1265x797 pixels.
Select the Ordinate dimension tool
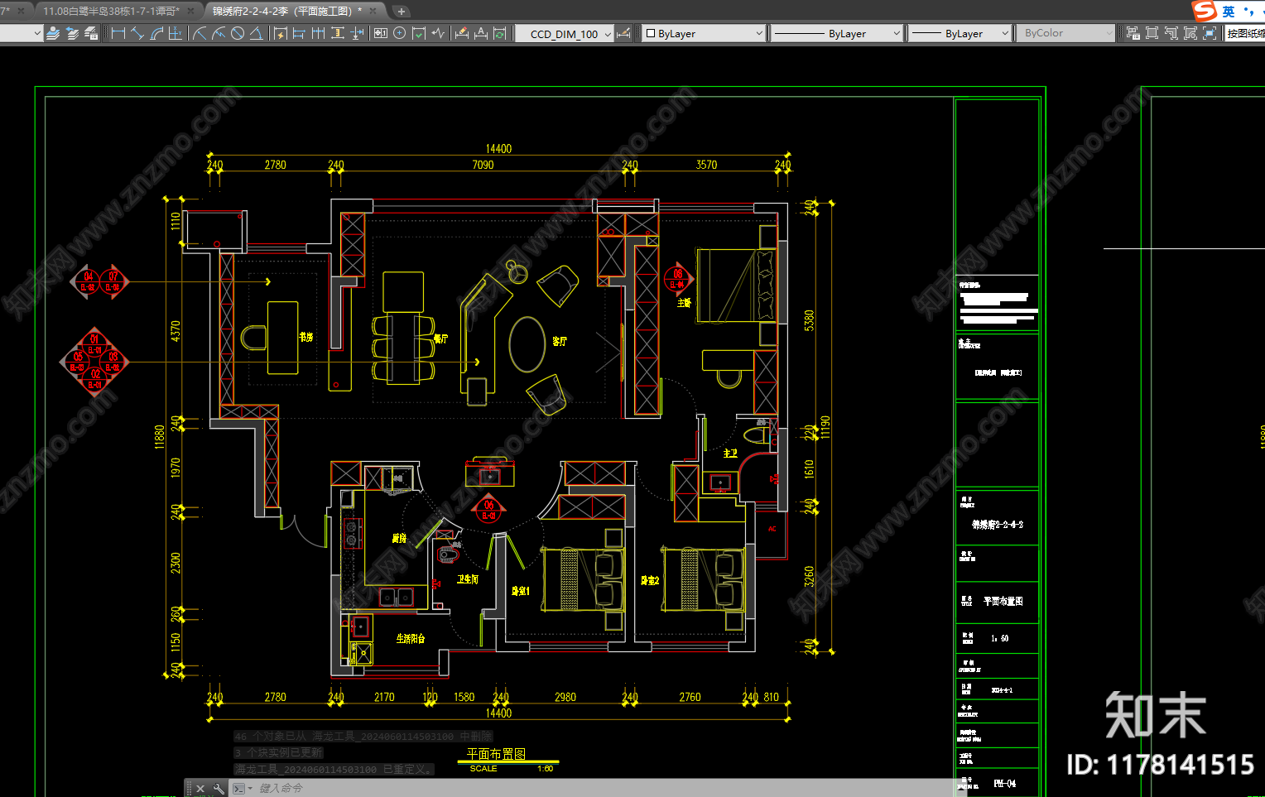click(175, 33)
